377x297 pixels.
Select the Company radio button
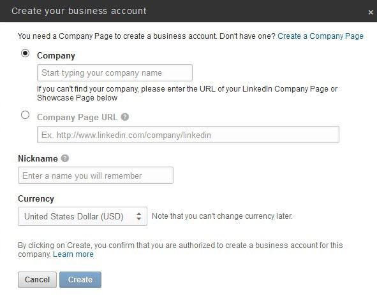(x=26, y=53)
